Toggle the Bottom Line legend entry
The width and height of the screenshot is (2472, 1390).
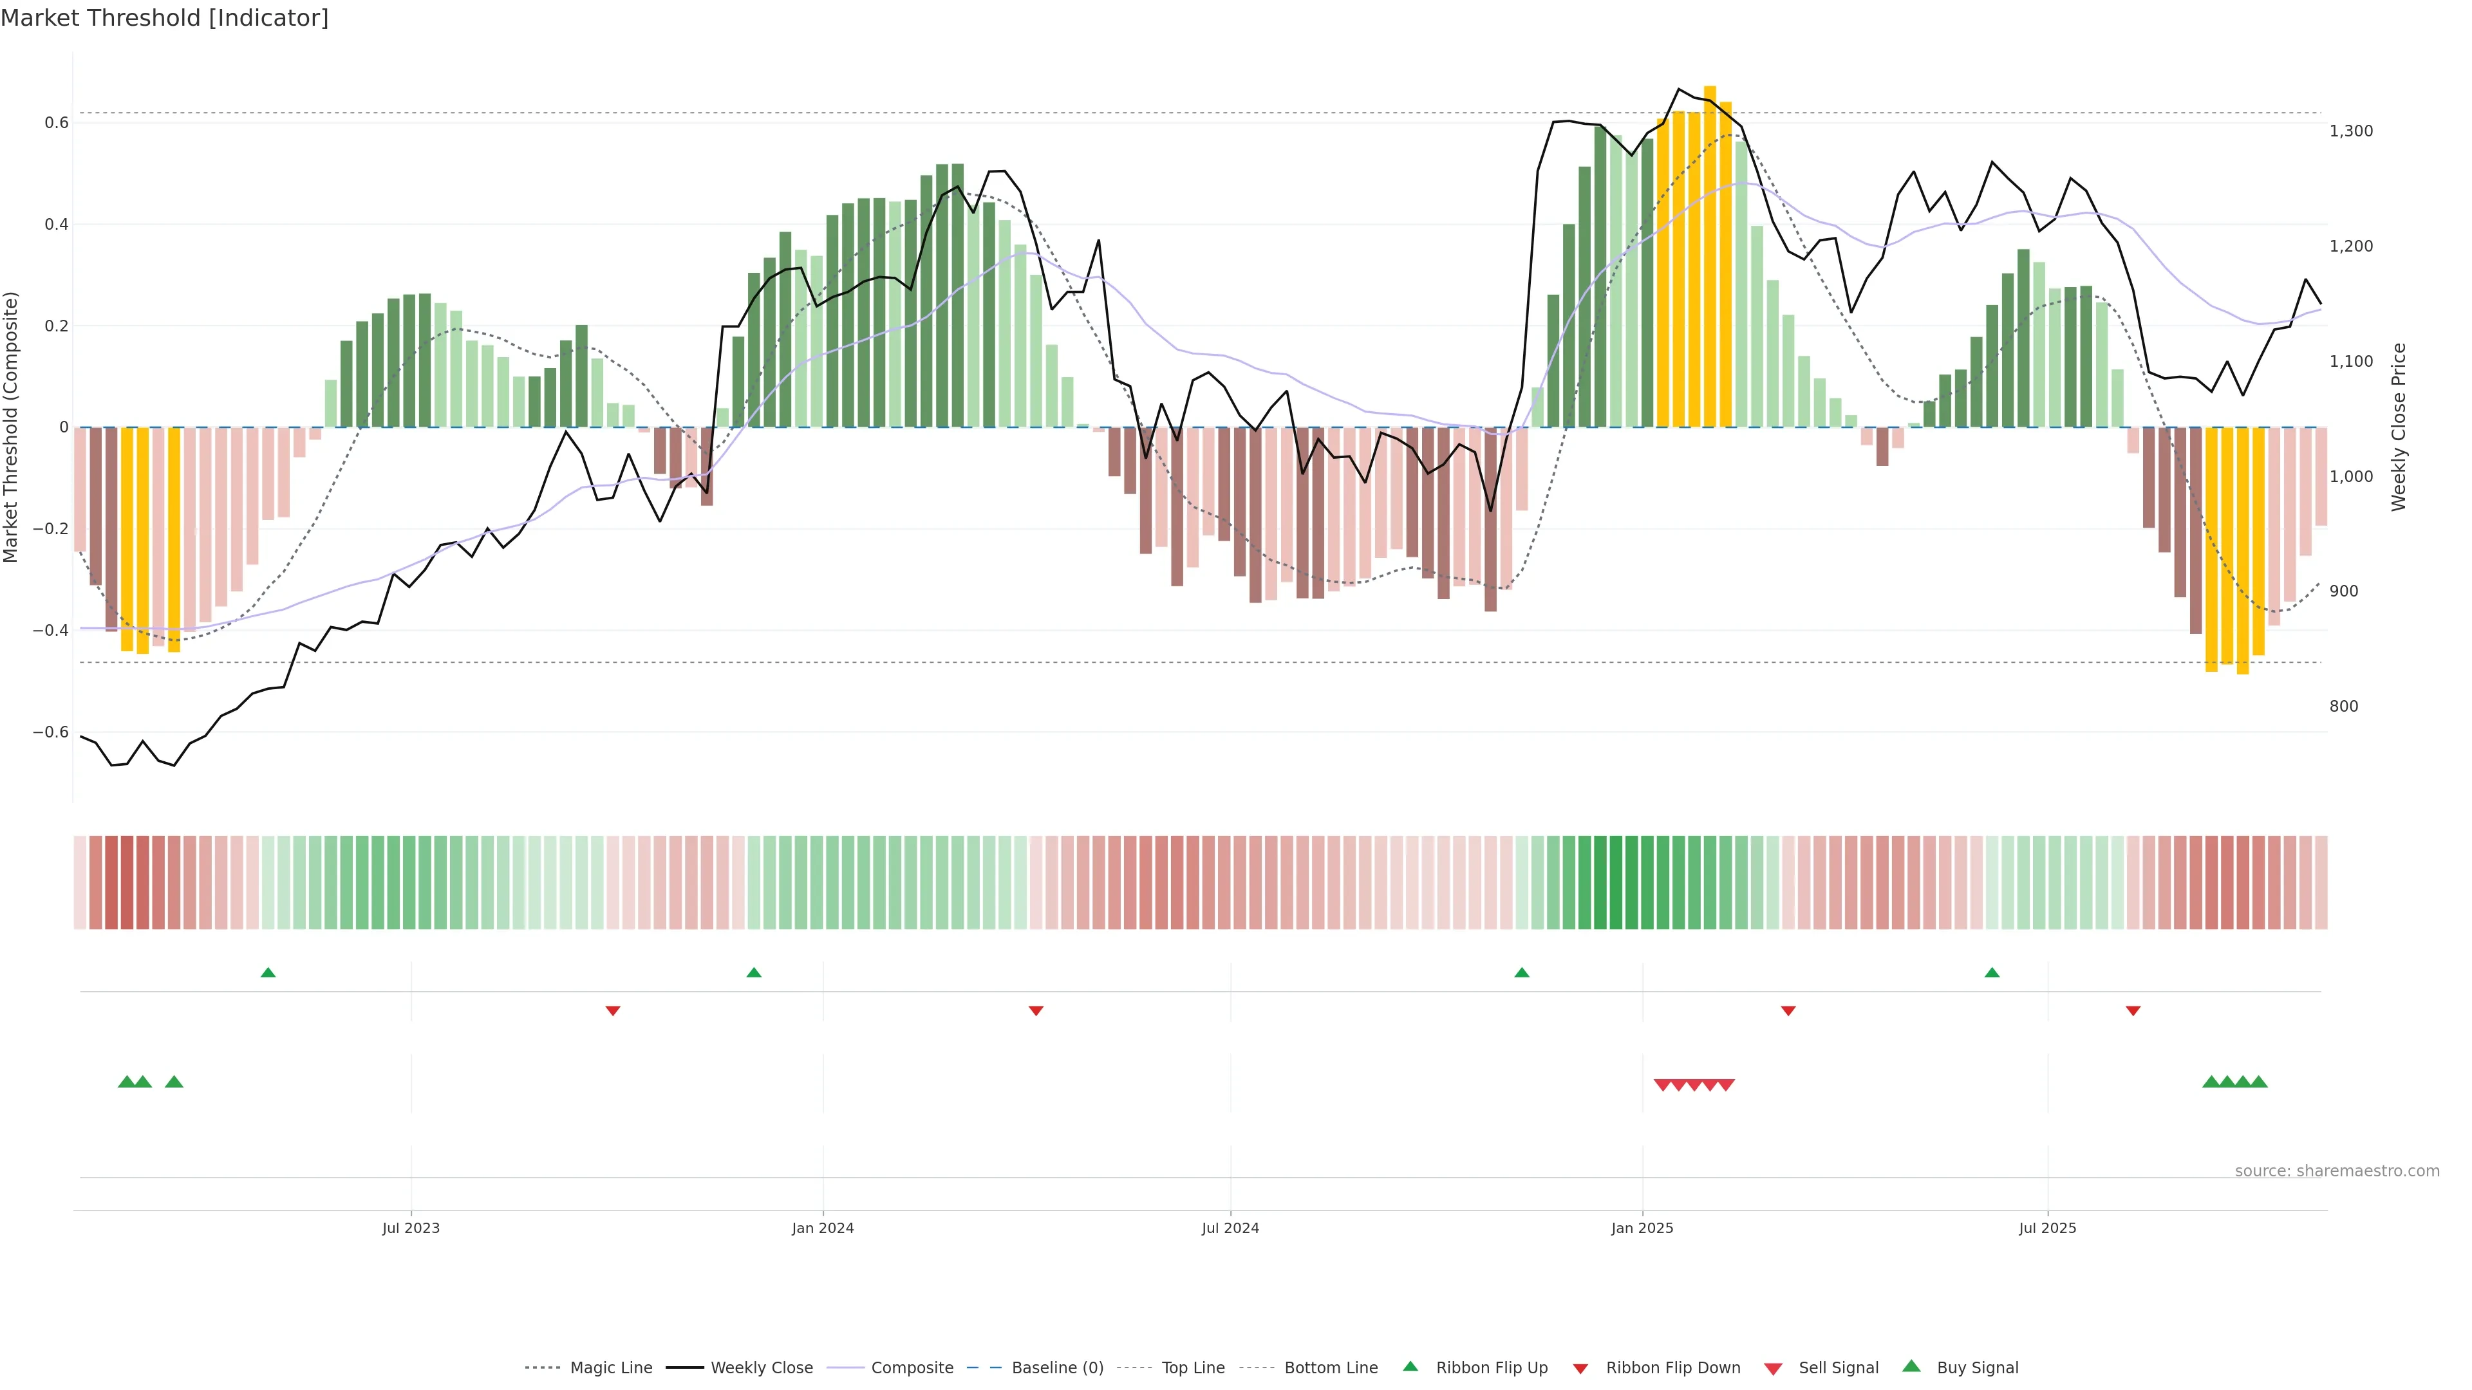[x=1330, y=1368]
